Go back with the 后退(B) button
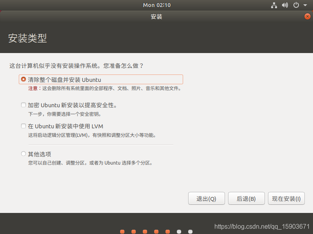 click(x=246, y=199)
